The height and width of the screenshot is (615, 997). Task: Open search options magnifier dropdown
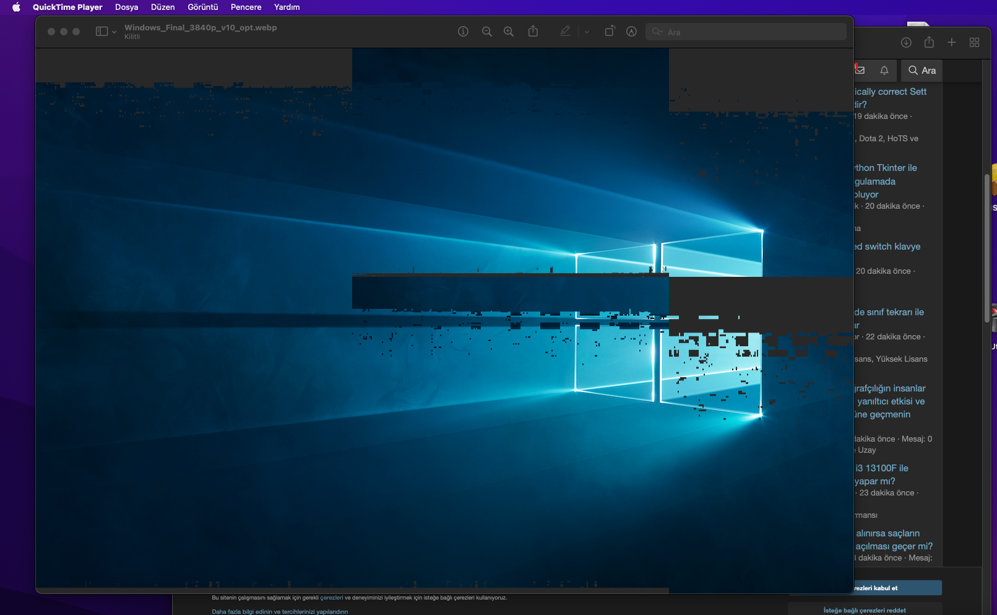point(657,32)
